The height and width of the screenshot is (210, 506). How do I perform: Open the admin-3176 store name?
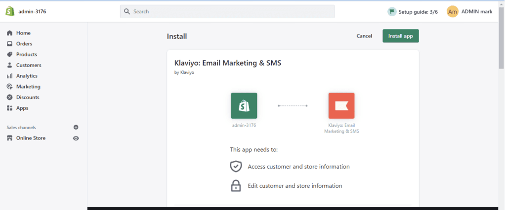(32, 12)
